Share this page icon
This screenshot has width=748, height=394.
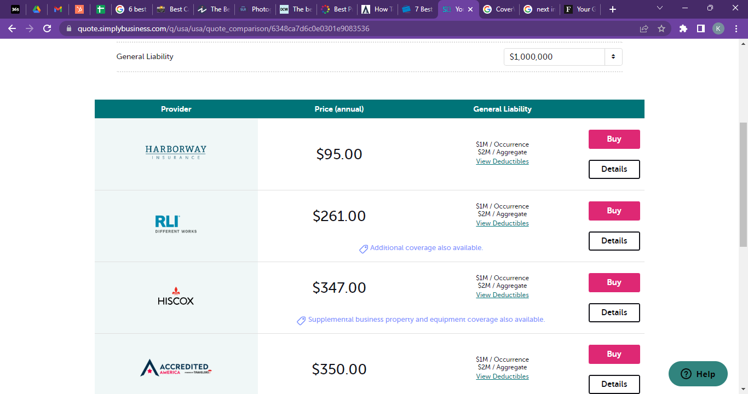(x=644, y=28)
